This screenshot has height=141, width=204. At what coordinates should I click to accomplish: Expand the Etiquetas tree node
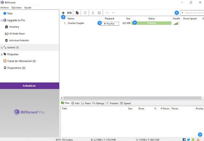[x=2, y=54]
